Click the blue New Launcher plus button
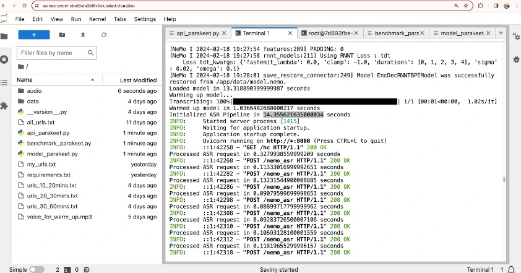The width and height of the screenshot is (521, 273). [34, 35]
